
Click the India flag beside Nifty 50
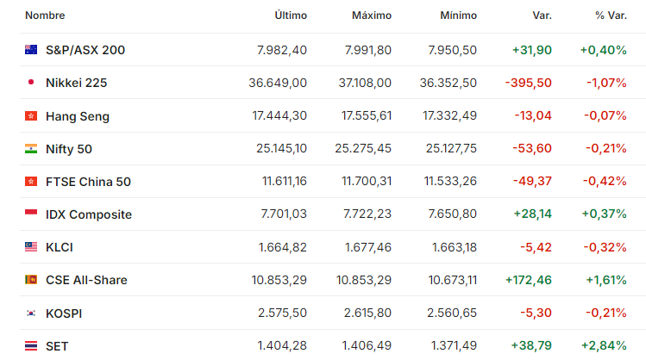[x=31, y=148]
